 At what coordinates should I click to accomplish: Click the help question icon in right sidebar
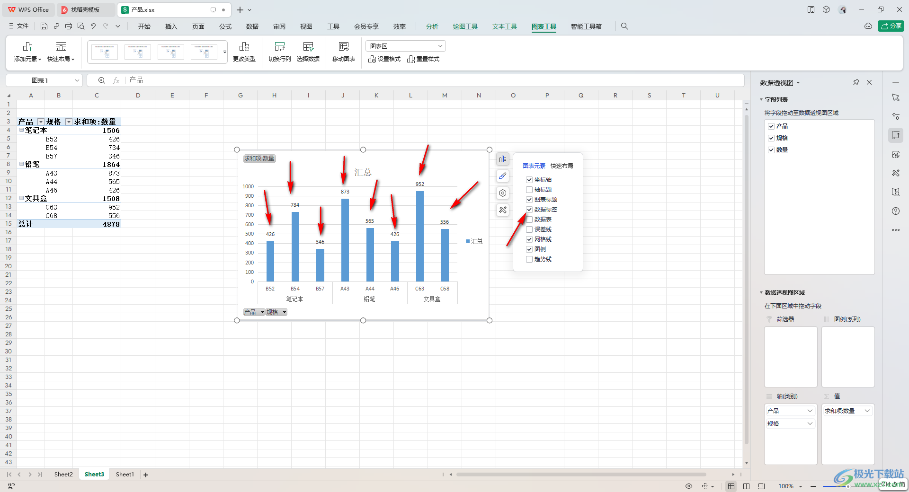(x=896, y=211)
